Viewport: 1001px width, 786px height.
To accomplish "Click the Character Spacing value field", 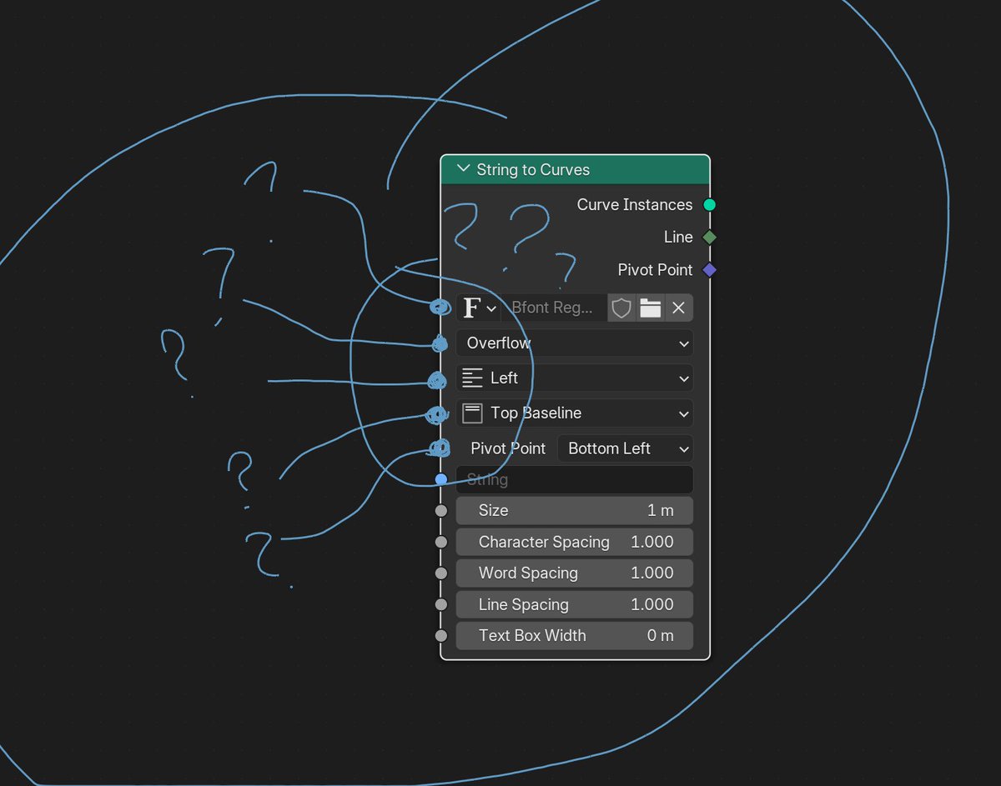I will point(575,542).
